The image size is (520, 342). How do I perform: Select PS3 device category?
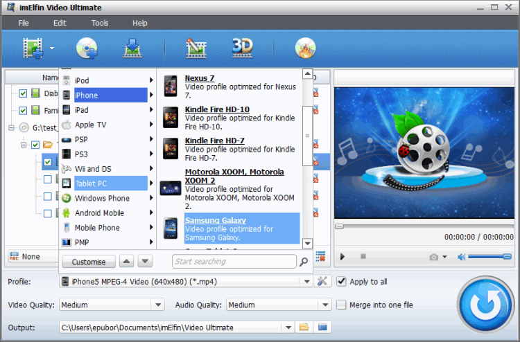(107, 154)
